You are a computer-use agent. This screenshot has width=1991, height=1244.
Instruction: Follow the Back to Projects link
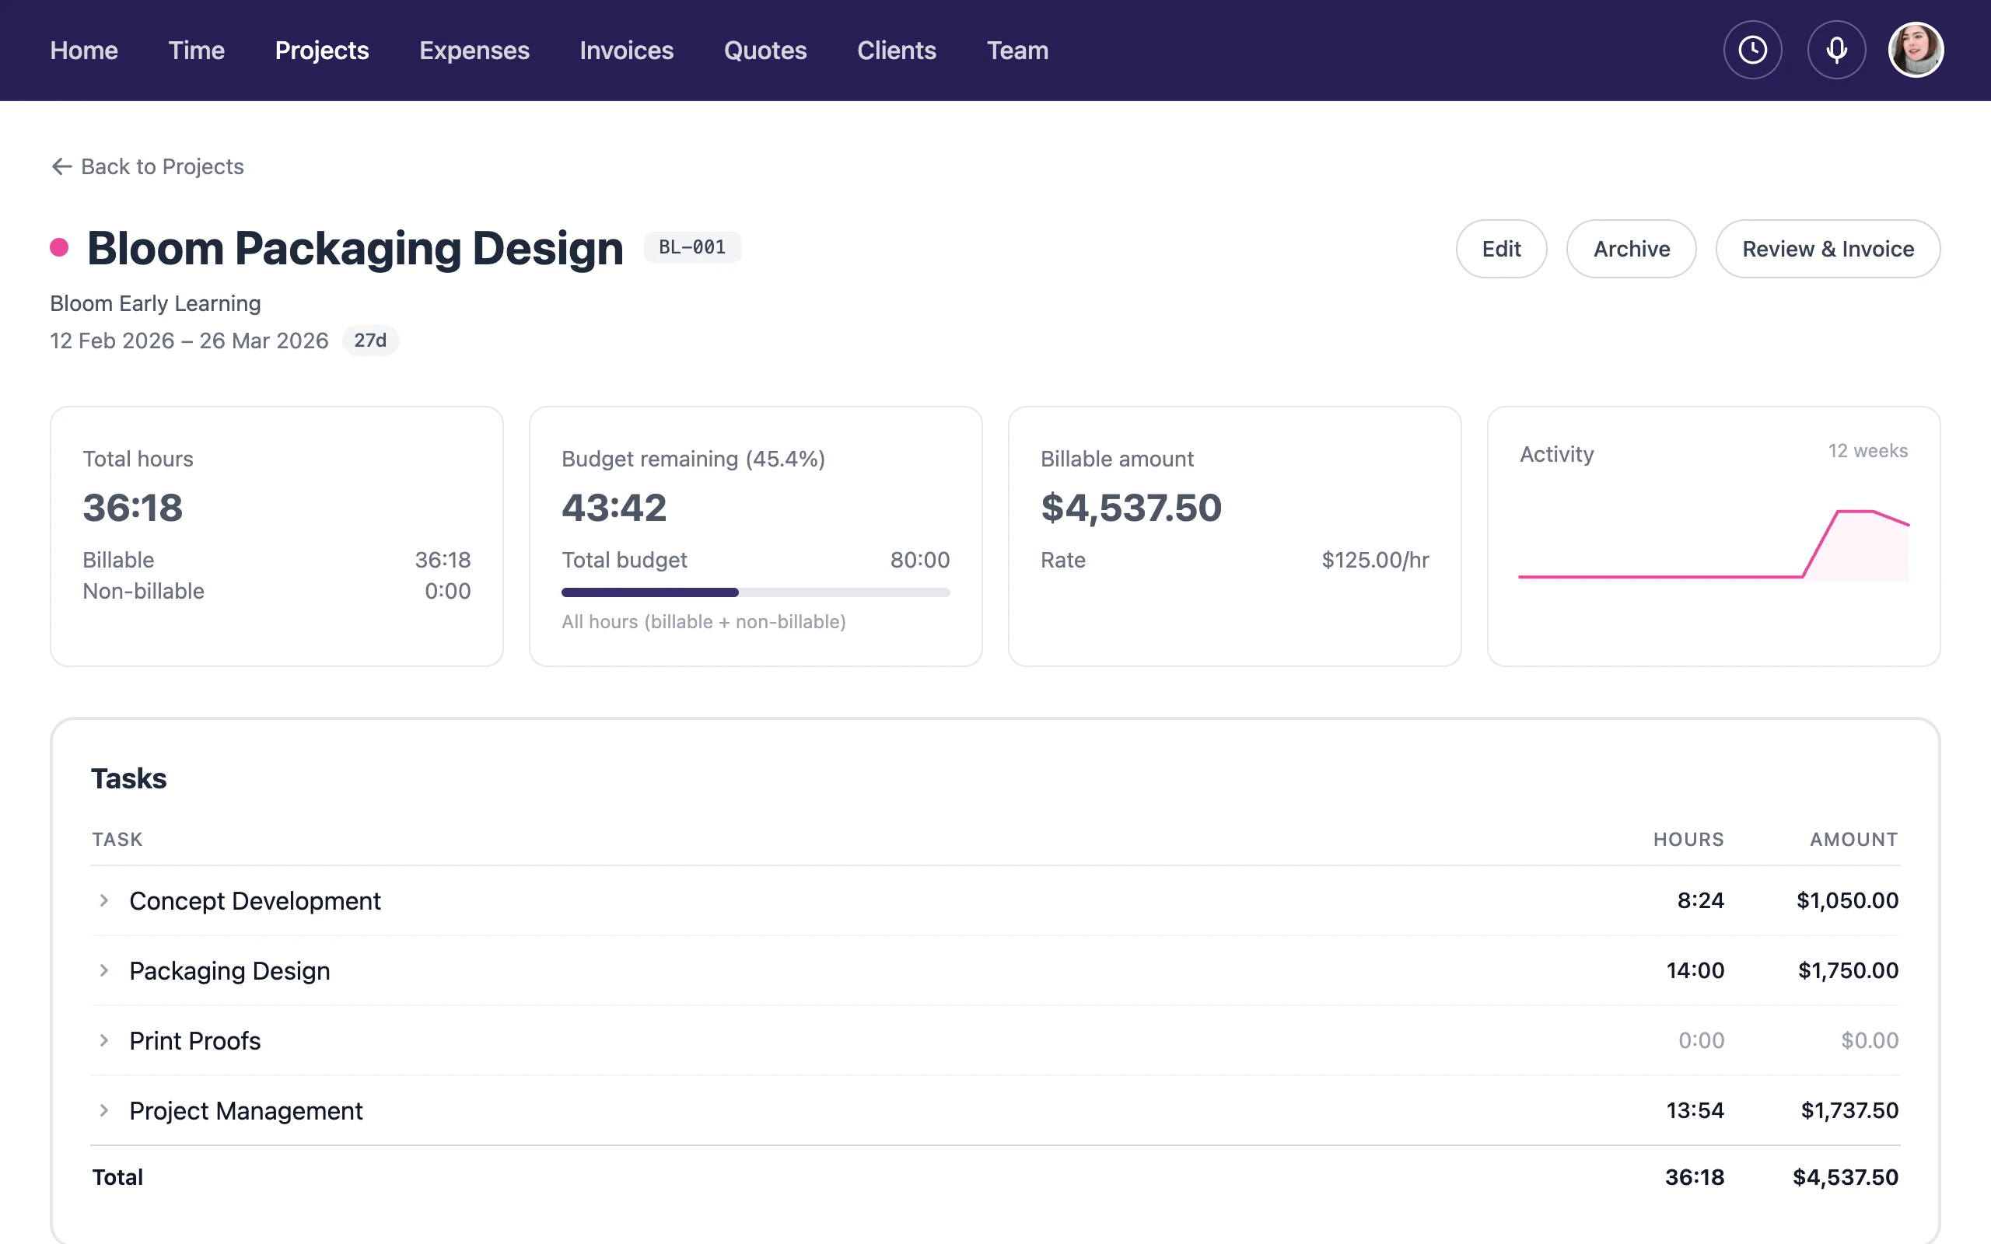point(161,166)
